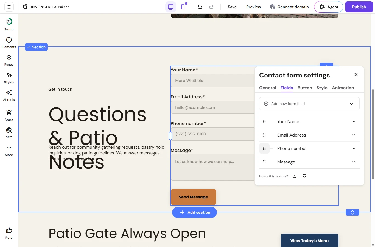Switch to mobile view
The image size is (375, 247).
(183, 7)
